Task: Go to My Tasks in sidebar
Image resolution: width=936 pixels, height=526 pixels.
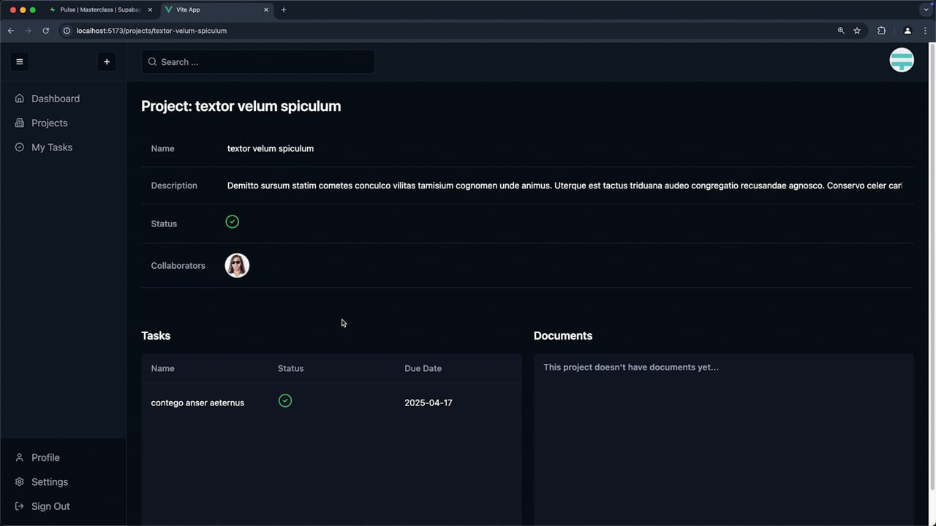Action: tap(52, 148)
